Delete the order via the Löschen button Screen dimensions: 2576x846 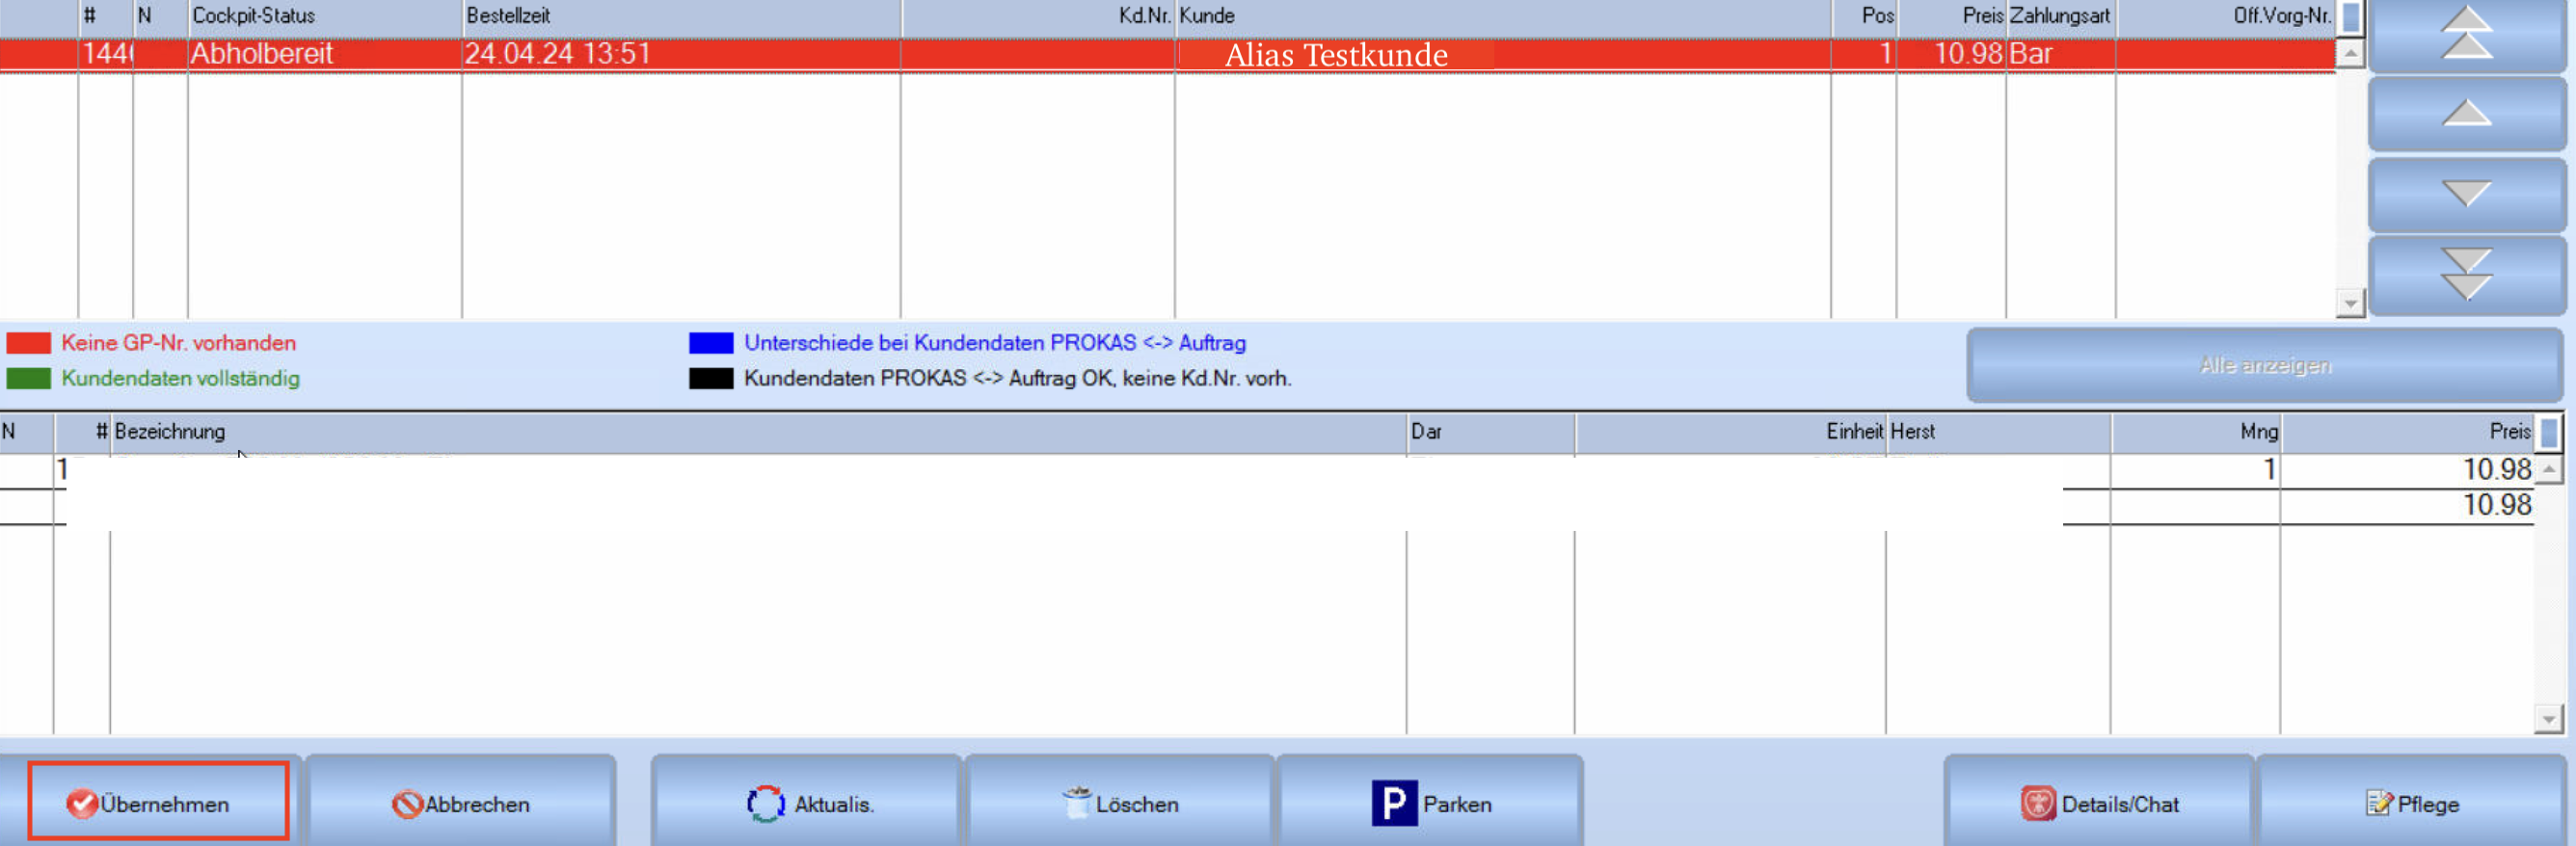tap(1120, 803)
